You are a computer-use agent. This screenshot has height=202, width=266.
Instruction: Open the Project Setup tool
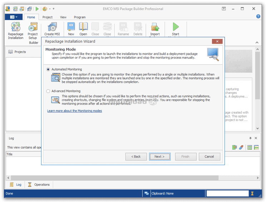pyautogui.click(x=33, y=30)
